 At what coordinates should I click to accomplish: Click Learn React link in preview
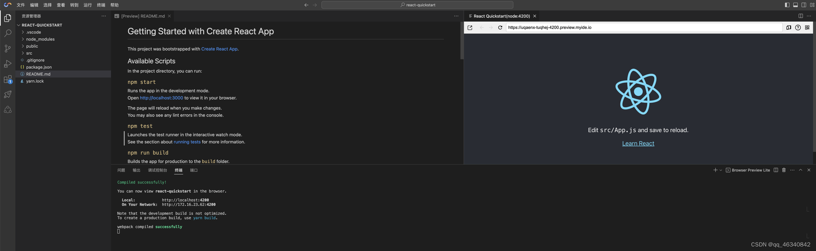pyautogui.click(x=638, y=143)
